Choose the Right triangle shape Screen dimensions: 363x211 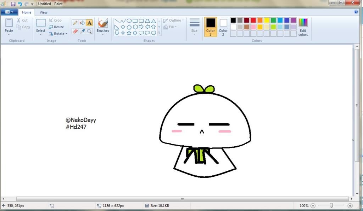(x=117, y=27)
